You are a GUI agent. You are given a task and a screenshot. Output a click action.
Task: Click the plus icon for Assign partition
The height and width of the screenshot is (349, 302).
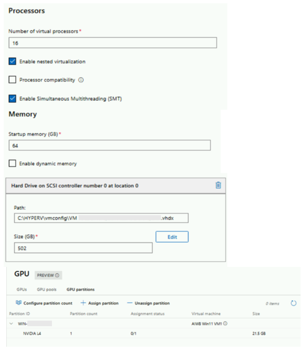83,303
